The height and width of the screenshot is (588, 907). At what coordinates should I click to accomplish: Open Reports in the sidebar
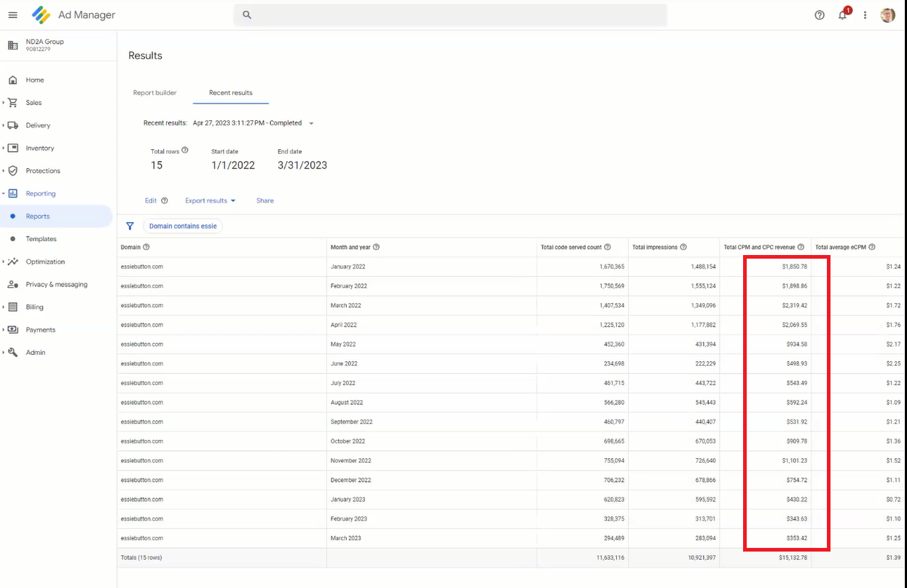click(56, 216)
